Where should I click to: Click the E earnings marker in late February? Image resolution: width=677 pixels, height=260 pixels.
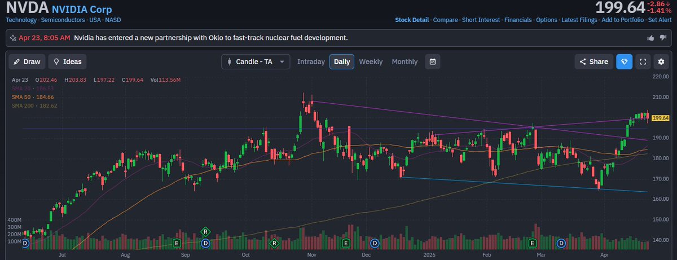coord(531,243)
